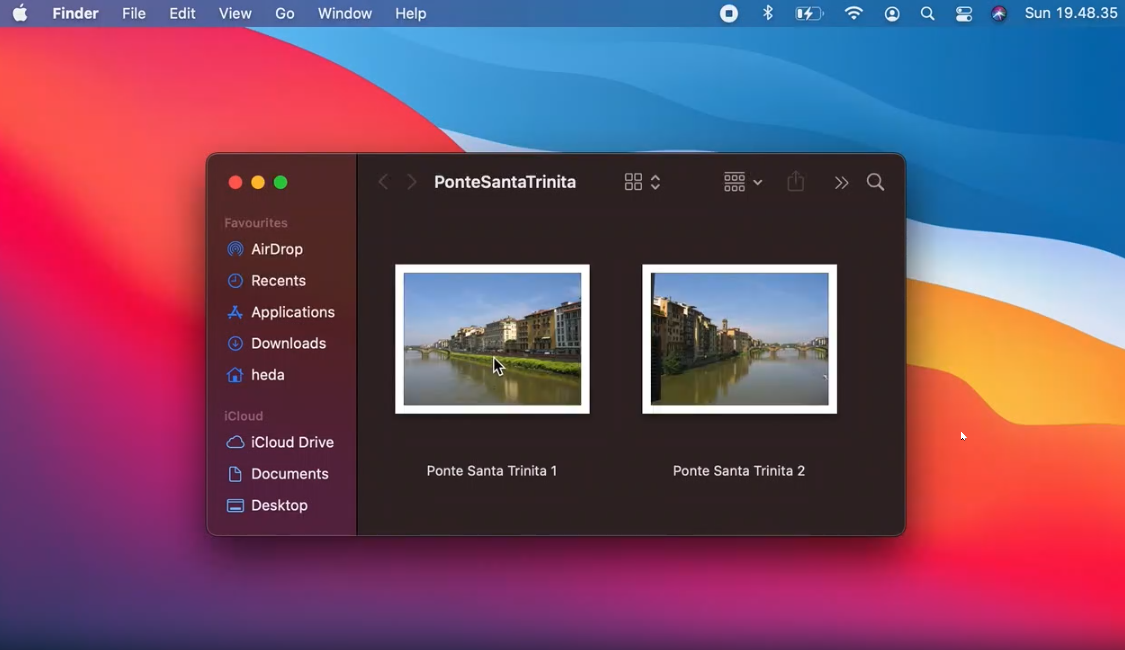Select Ponte Santa Trinita 1 image
This screenshot has height=650, width=1125.
click(x=492, y=339)
